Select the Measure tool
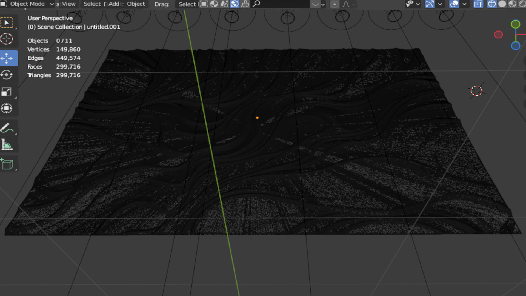This screenshot has height=296, width=526. [x=7, y=145]
